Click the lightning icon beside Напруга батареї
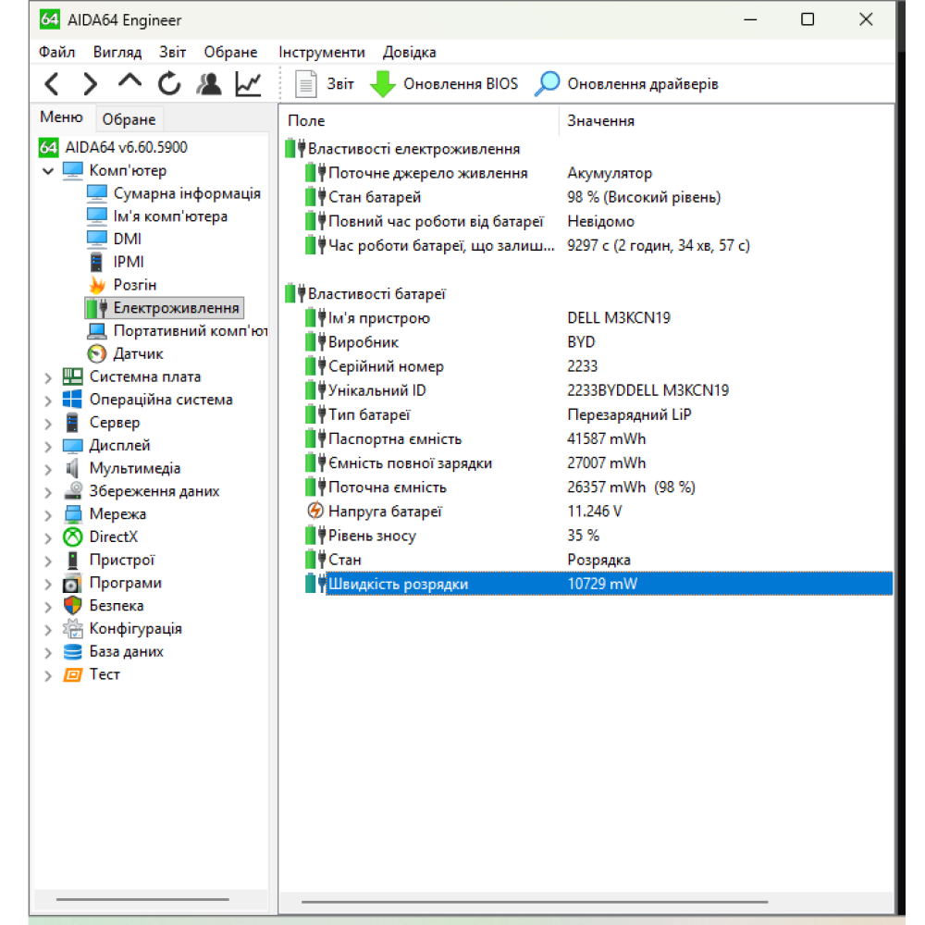 315,511
